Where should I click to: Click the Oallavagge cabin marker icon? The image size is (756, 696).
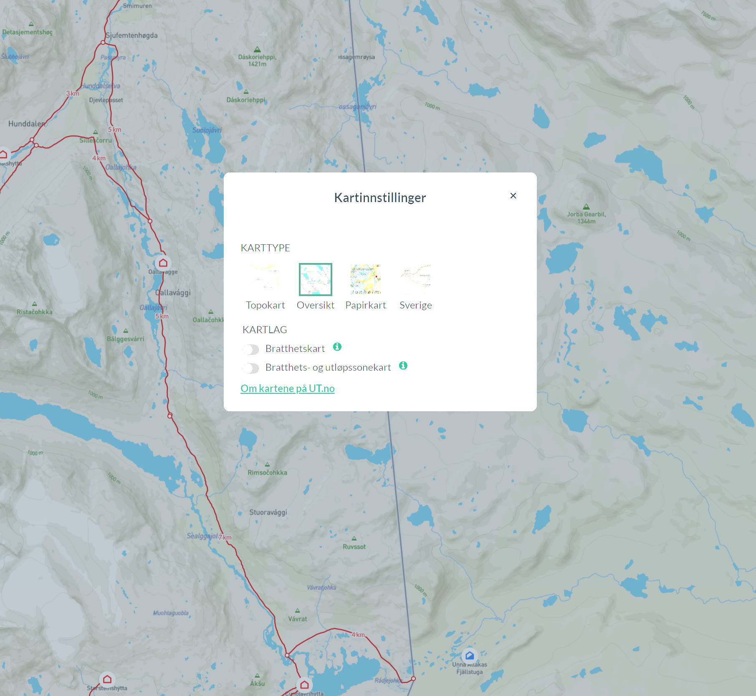(x=163, y=263)
